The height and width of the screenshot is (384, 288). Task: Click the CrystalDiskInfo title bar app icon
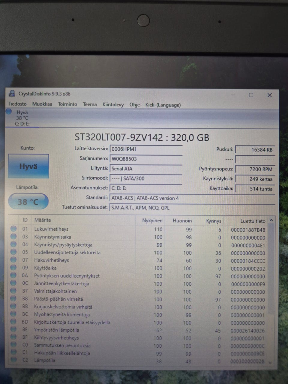pyautogui.click(x=12, y=93)
